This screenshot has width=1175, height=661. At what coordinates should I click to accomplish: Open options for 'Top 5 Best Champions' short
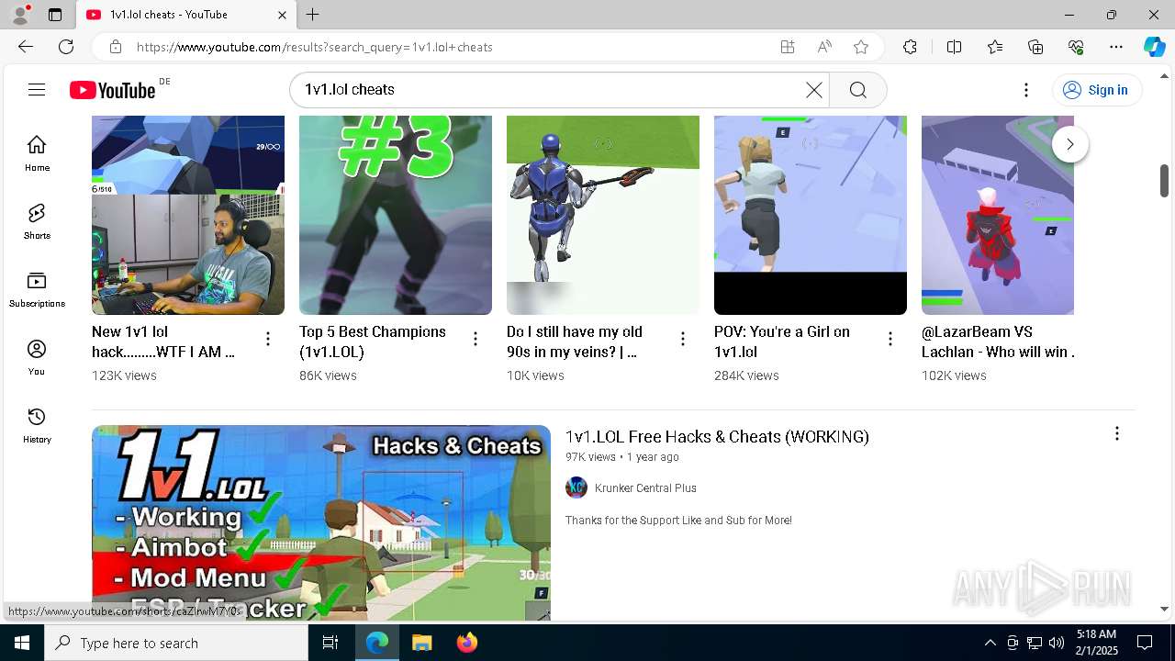(x=476, y=339)
